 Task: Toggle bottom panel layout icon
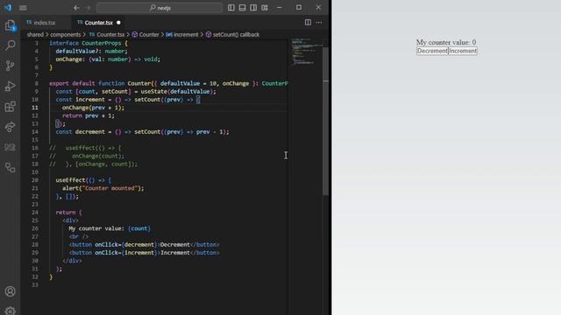pos(242,8)
